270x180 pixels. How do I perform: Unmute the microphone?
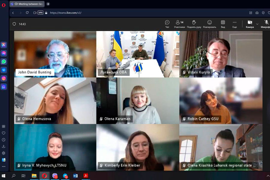[266, 24]
